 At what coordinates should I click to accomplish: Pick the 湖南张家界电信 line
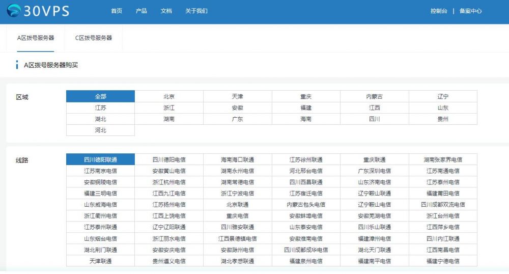[x=443, y=159]
